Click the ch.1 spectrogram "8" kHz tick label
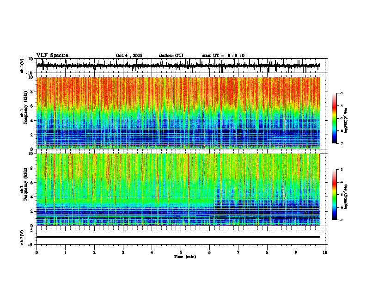The image size is (366, 283). pyautogui.click(x=32, y=92)
